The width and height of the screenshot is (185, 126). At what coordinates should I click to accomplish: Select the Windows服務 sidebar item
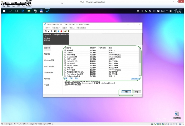point(49,60)
